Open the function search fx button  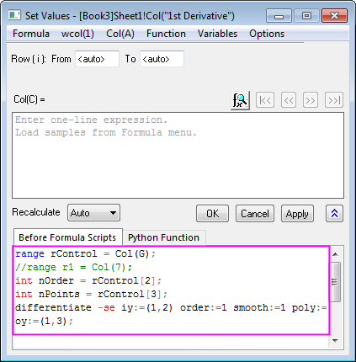(240, 100)
